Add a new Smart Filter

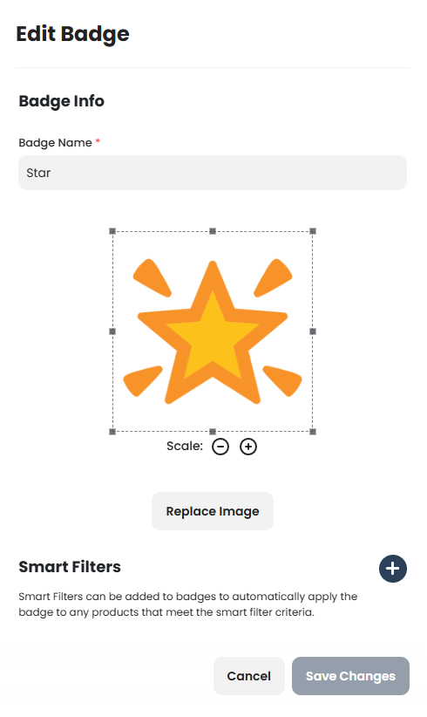(393, 569)
